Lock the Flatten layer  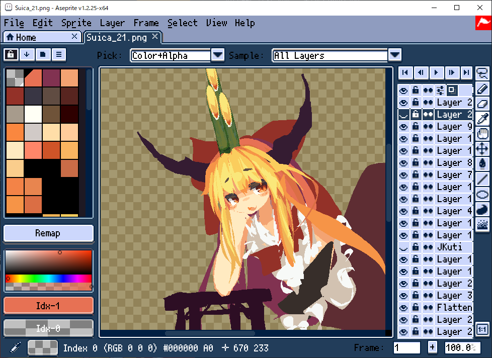(416, 308)
